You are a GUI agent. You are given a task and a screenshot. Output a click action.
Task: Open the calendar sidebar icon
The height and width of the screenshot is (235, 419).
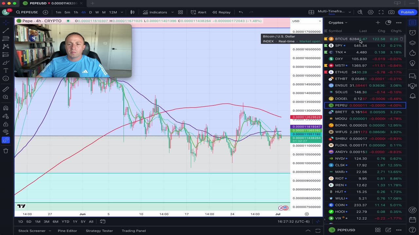click(x=412, y=220)
